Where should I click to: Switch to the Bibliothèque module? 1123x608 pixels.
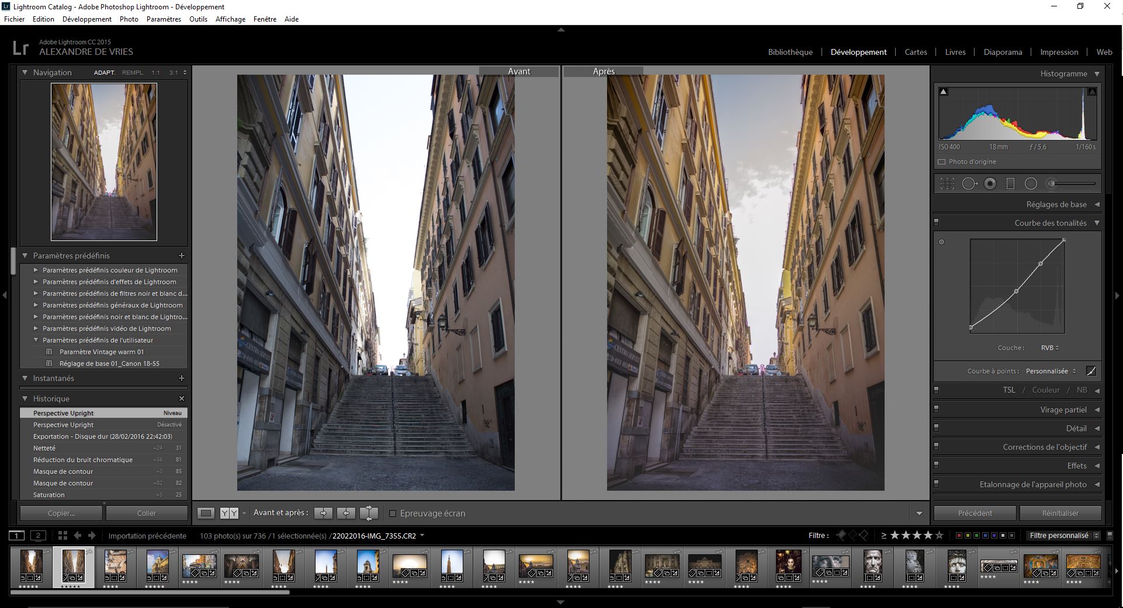click(790, 52)
